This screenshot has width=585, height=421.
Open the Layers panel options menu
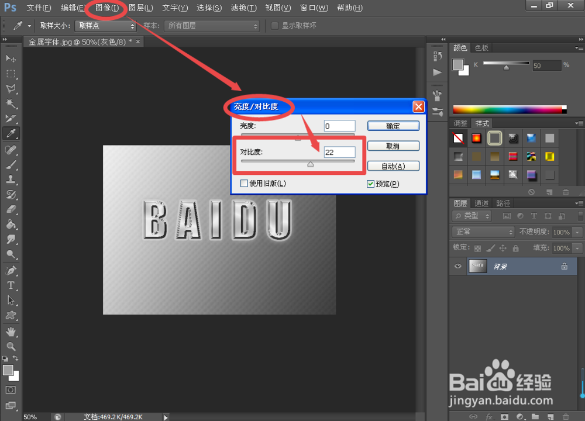pyautogui.click(x=579, y=203)
